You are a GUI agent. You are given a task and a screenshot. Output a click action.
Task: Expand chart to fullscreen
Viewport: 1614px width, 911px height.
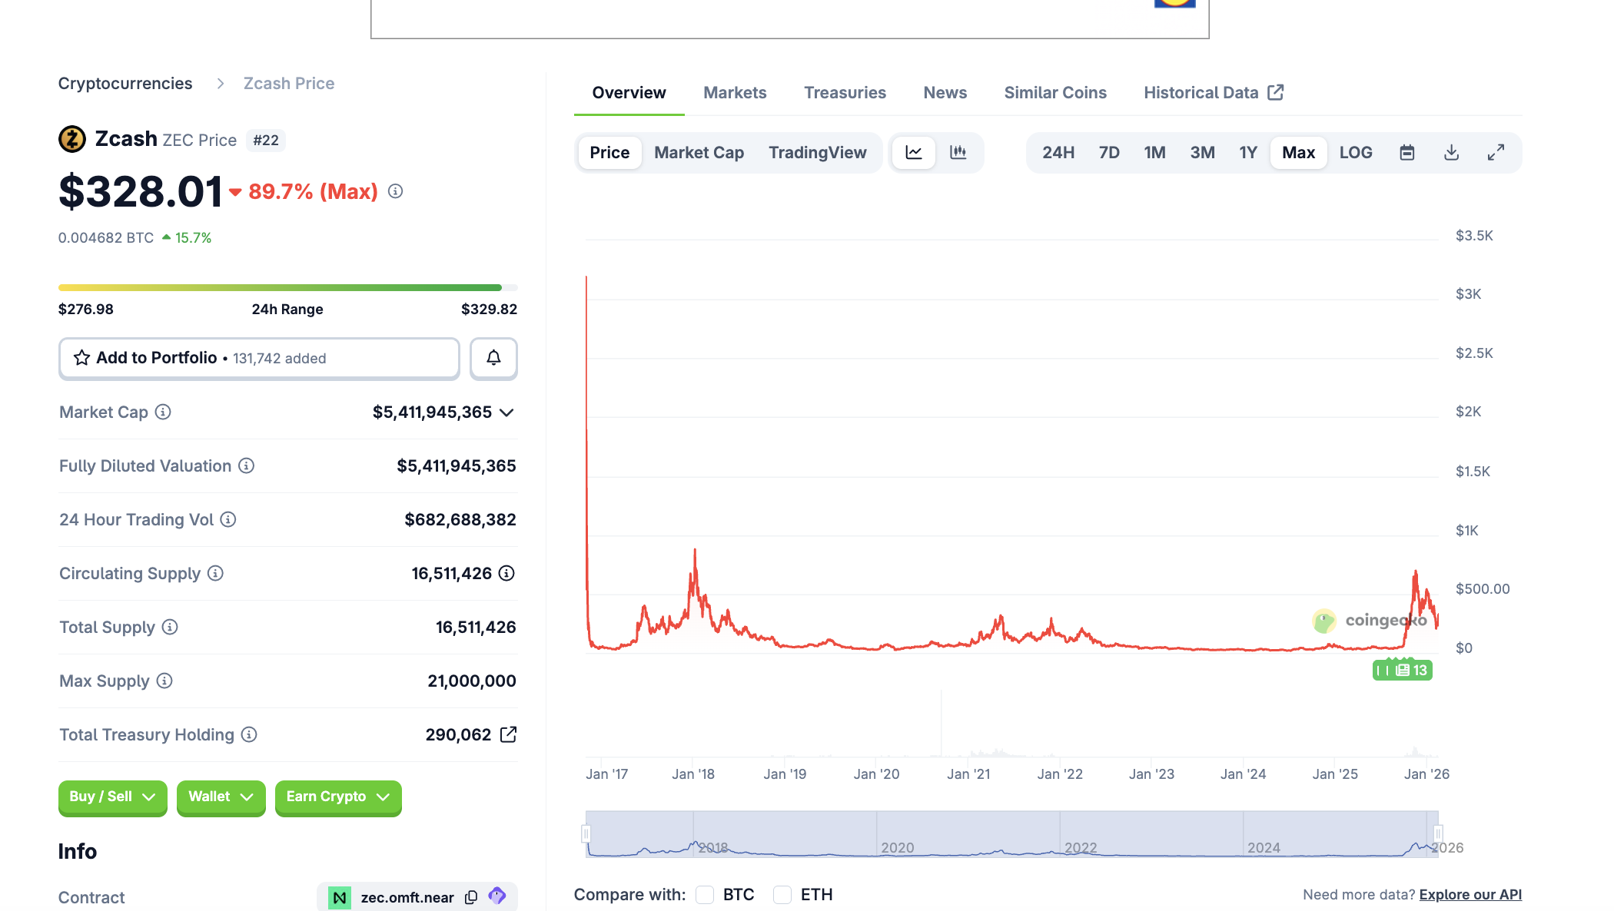pos(1496,152)
